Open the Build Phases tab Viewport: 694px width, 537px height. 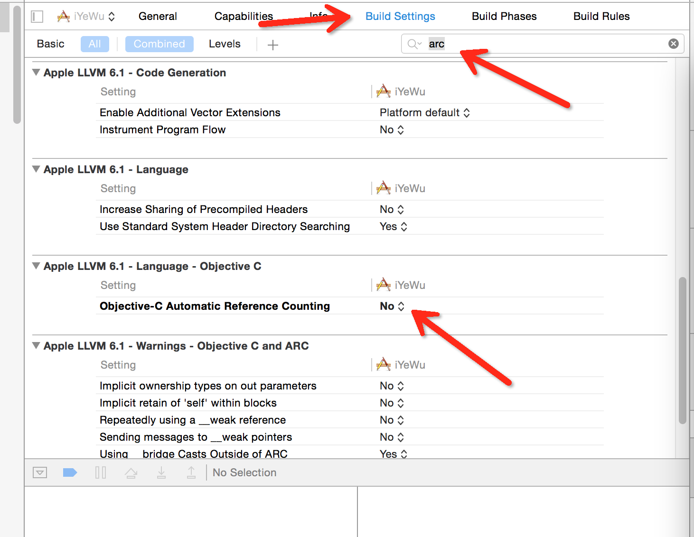[x=504, y=17]
